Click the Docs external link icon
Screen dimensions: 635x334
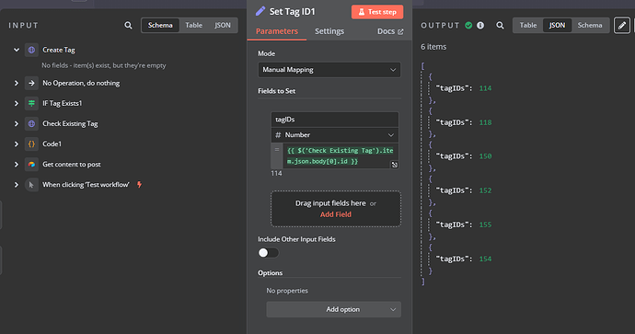tap(400, 31)
